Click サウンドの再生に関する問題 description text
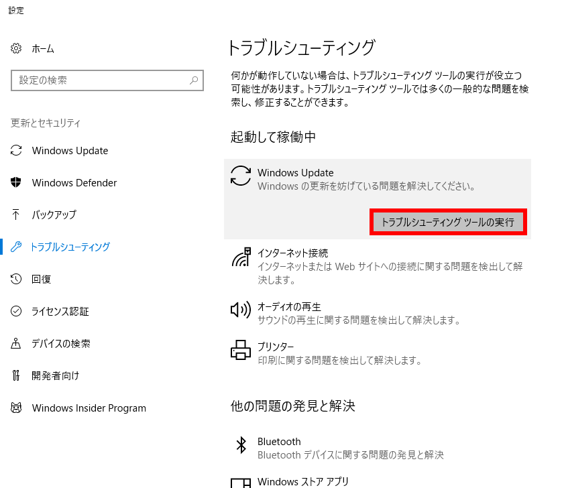The height and width of the screenshot is (488, 562). [x=359, y=320]
